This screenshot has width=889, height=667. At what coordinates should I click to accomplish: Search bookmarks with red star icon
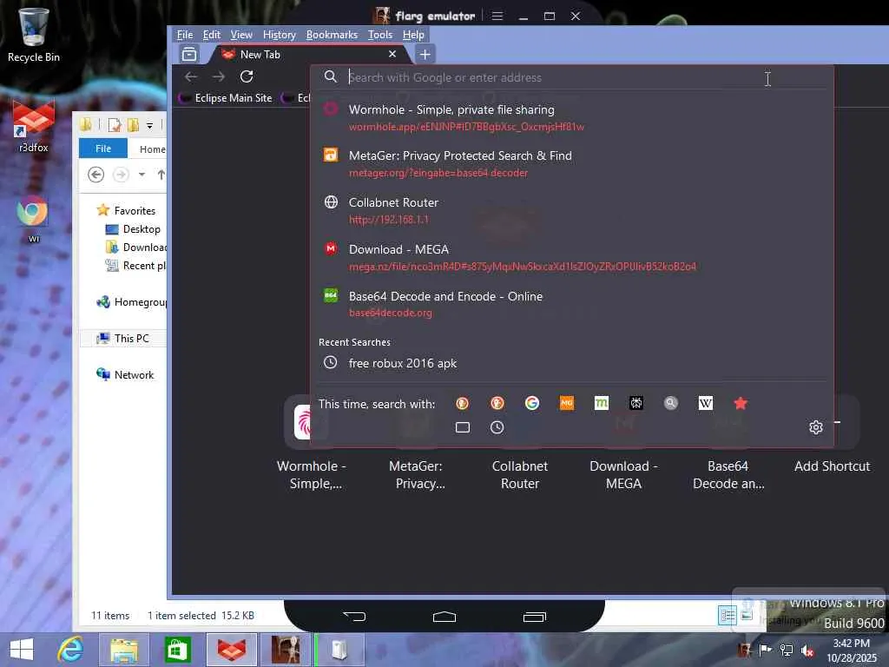click(x=741, y=403)
